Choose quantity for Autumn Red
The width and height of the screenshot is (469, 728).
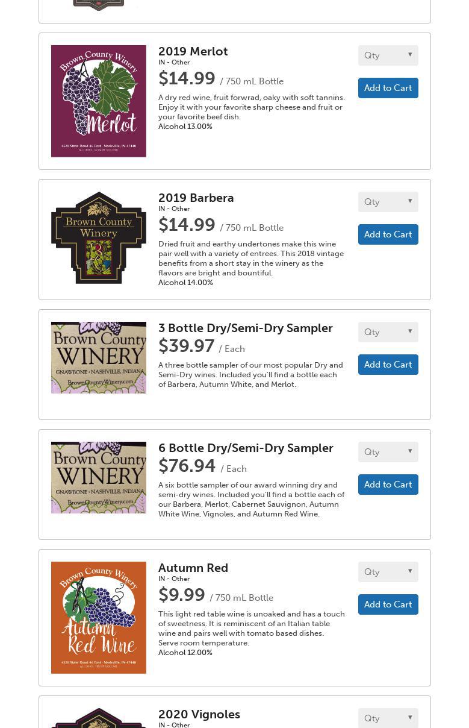388,572
